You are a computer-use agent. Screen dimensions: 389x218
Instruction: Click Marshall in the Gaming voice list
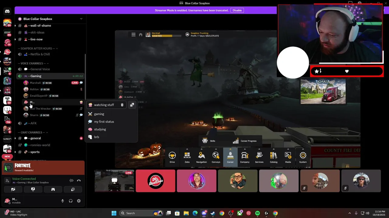[53, 83]
